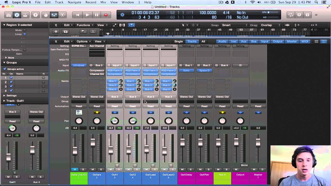Show more toolbar items chevron

click(x=316, y=15)
